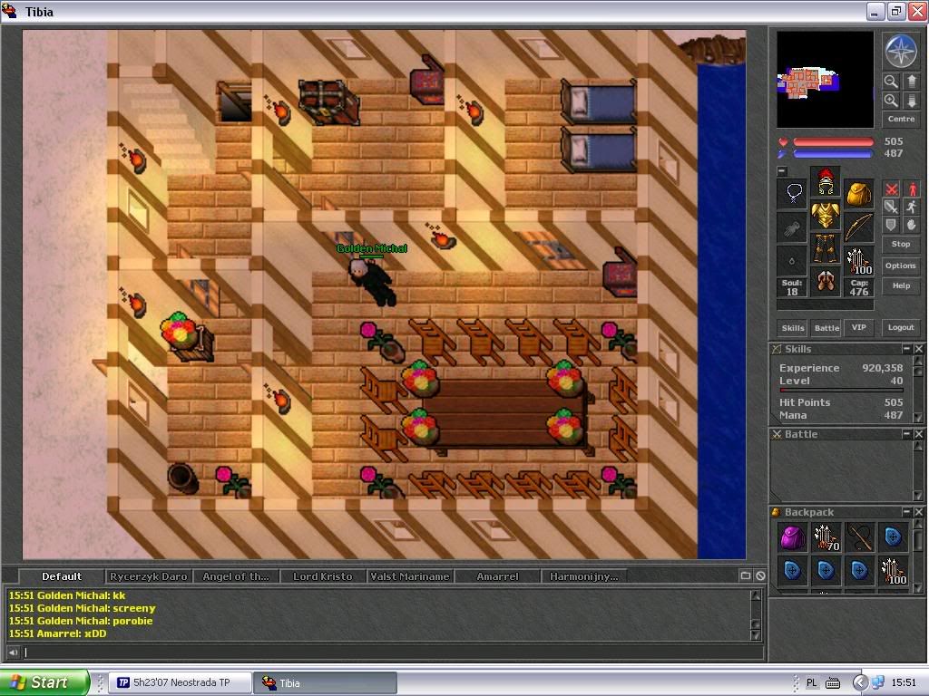This screenshot has width=929, height=696.
Task: Close the Skills panel
Action: tap(918, 349)
